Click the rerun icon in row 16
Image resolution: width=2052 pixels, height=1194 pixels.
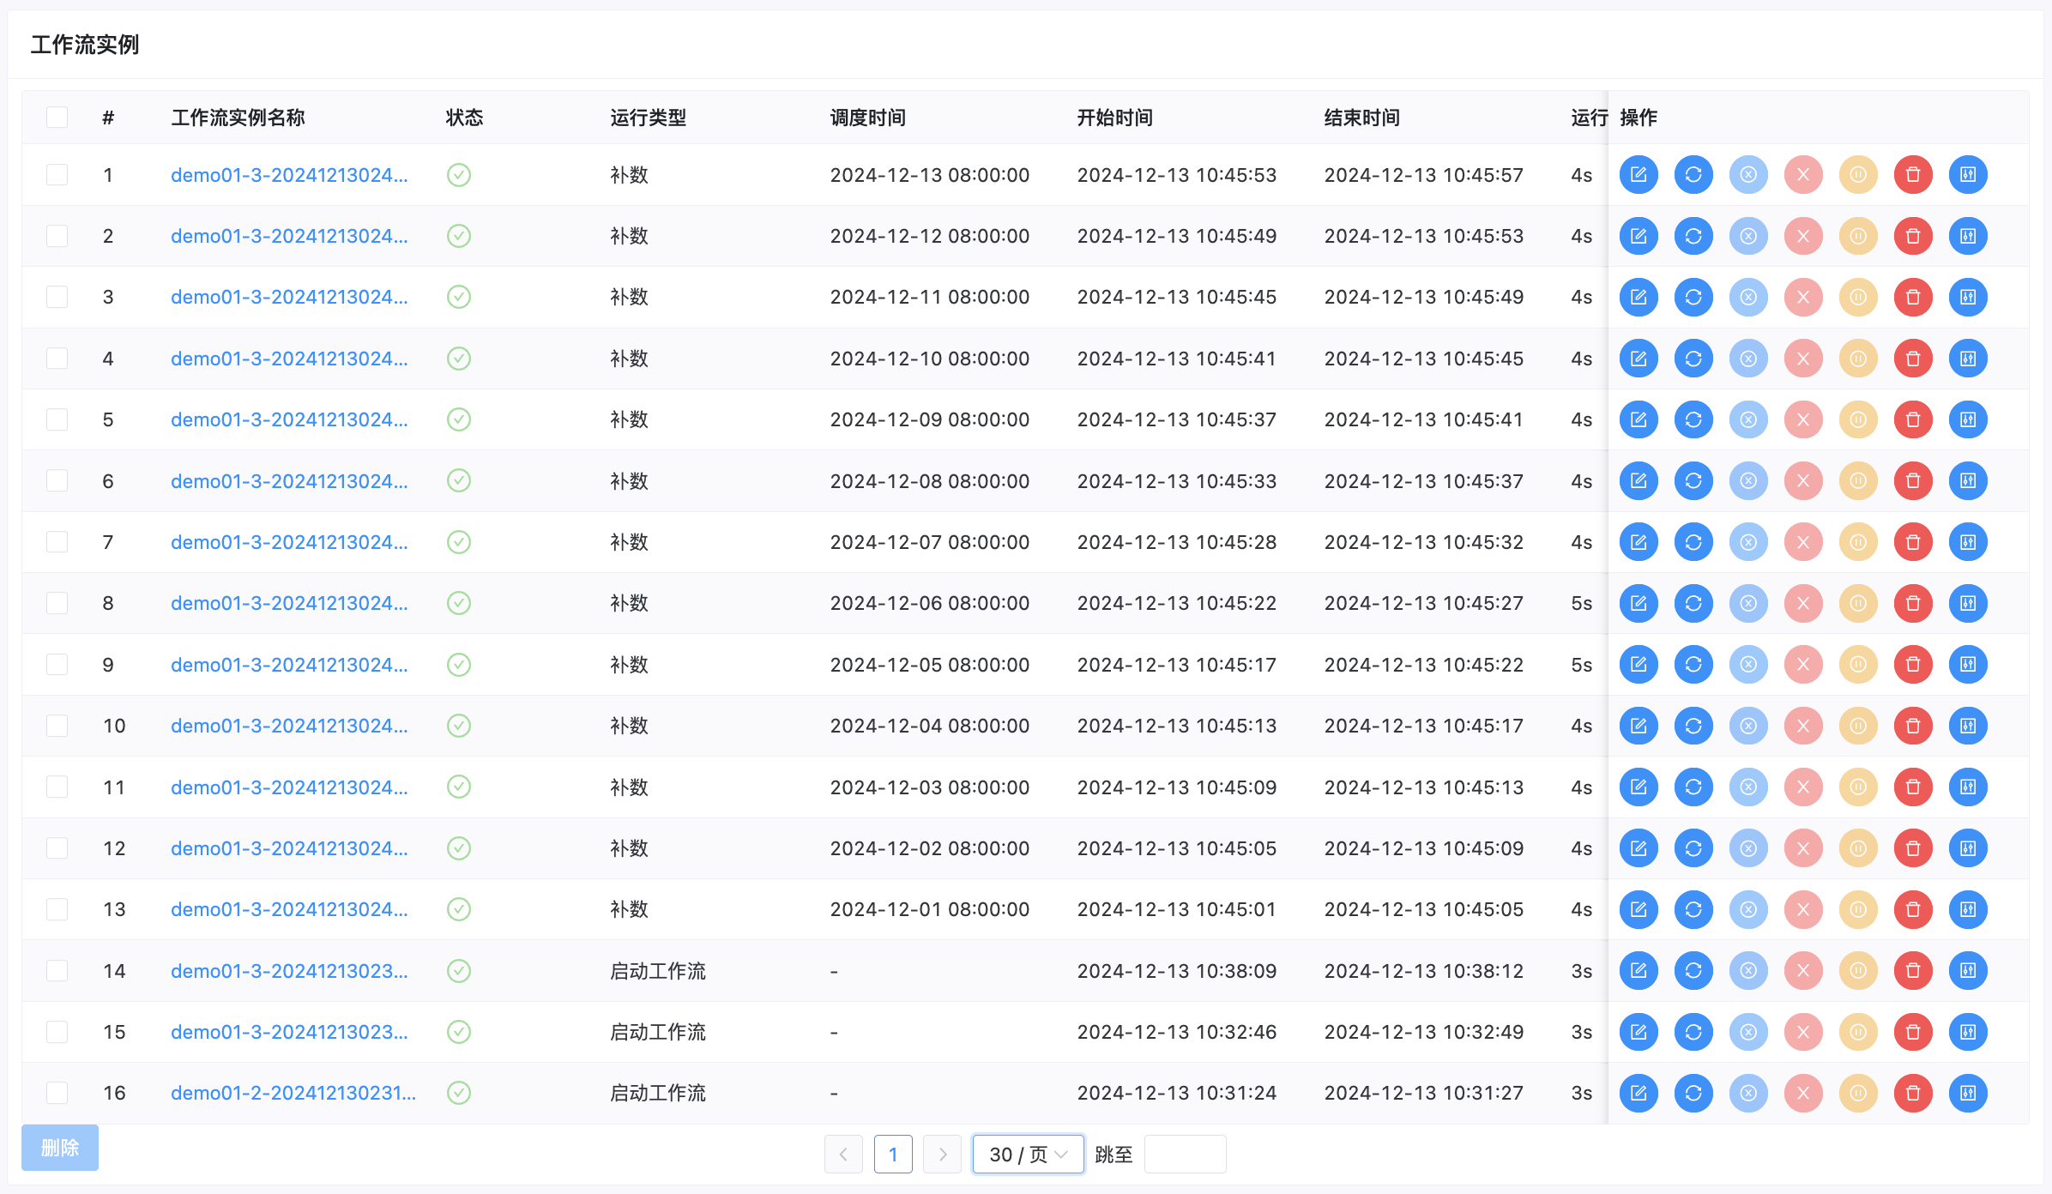pyautogui.click(x=1693, y=1093)
